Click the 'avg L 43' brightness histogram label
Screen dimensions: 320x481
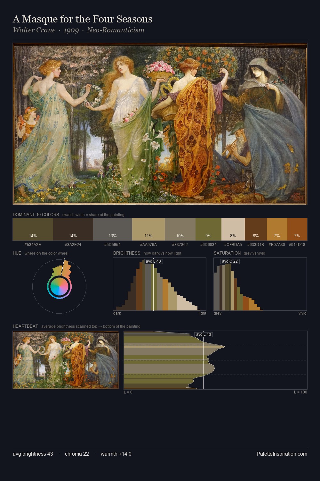click(x=153, y=261)
